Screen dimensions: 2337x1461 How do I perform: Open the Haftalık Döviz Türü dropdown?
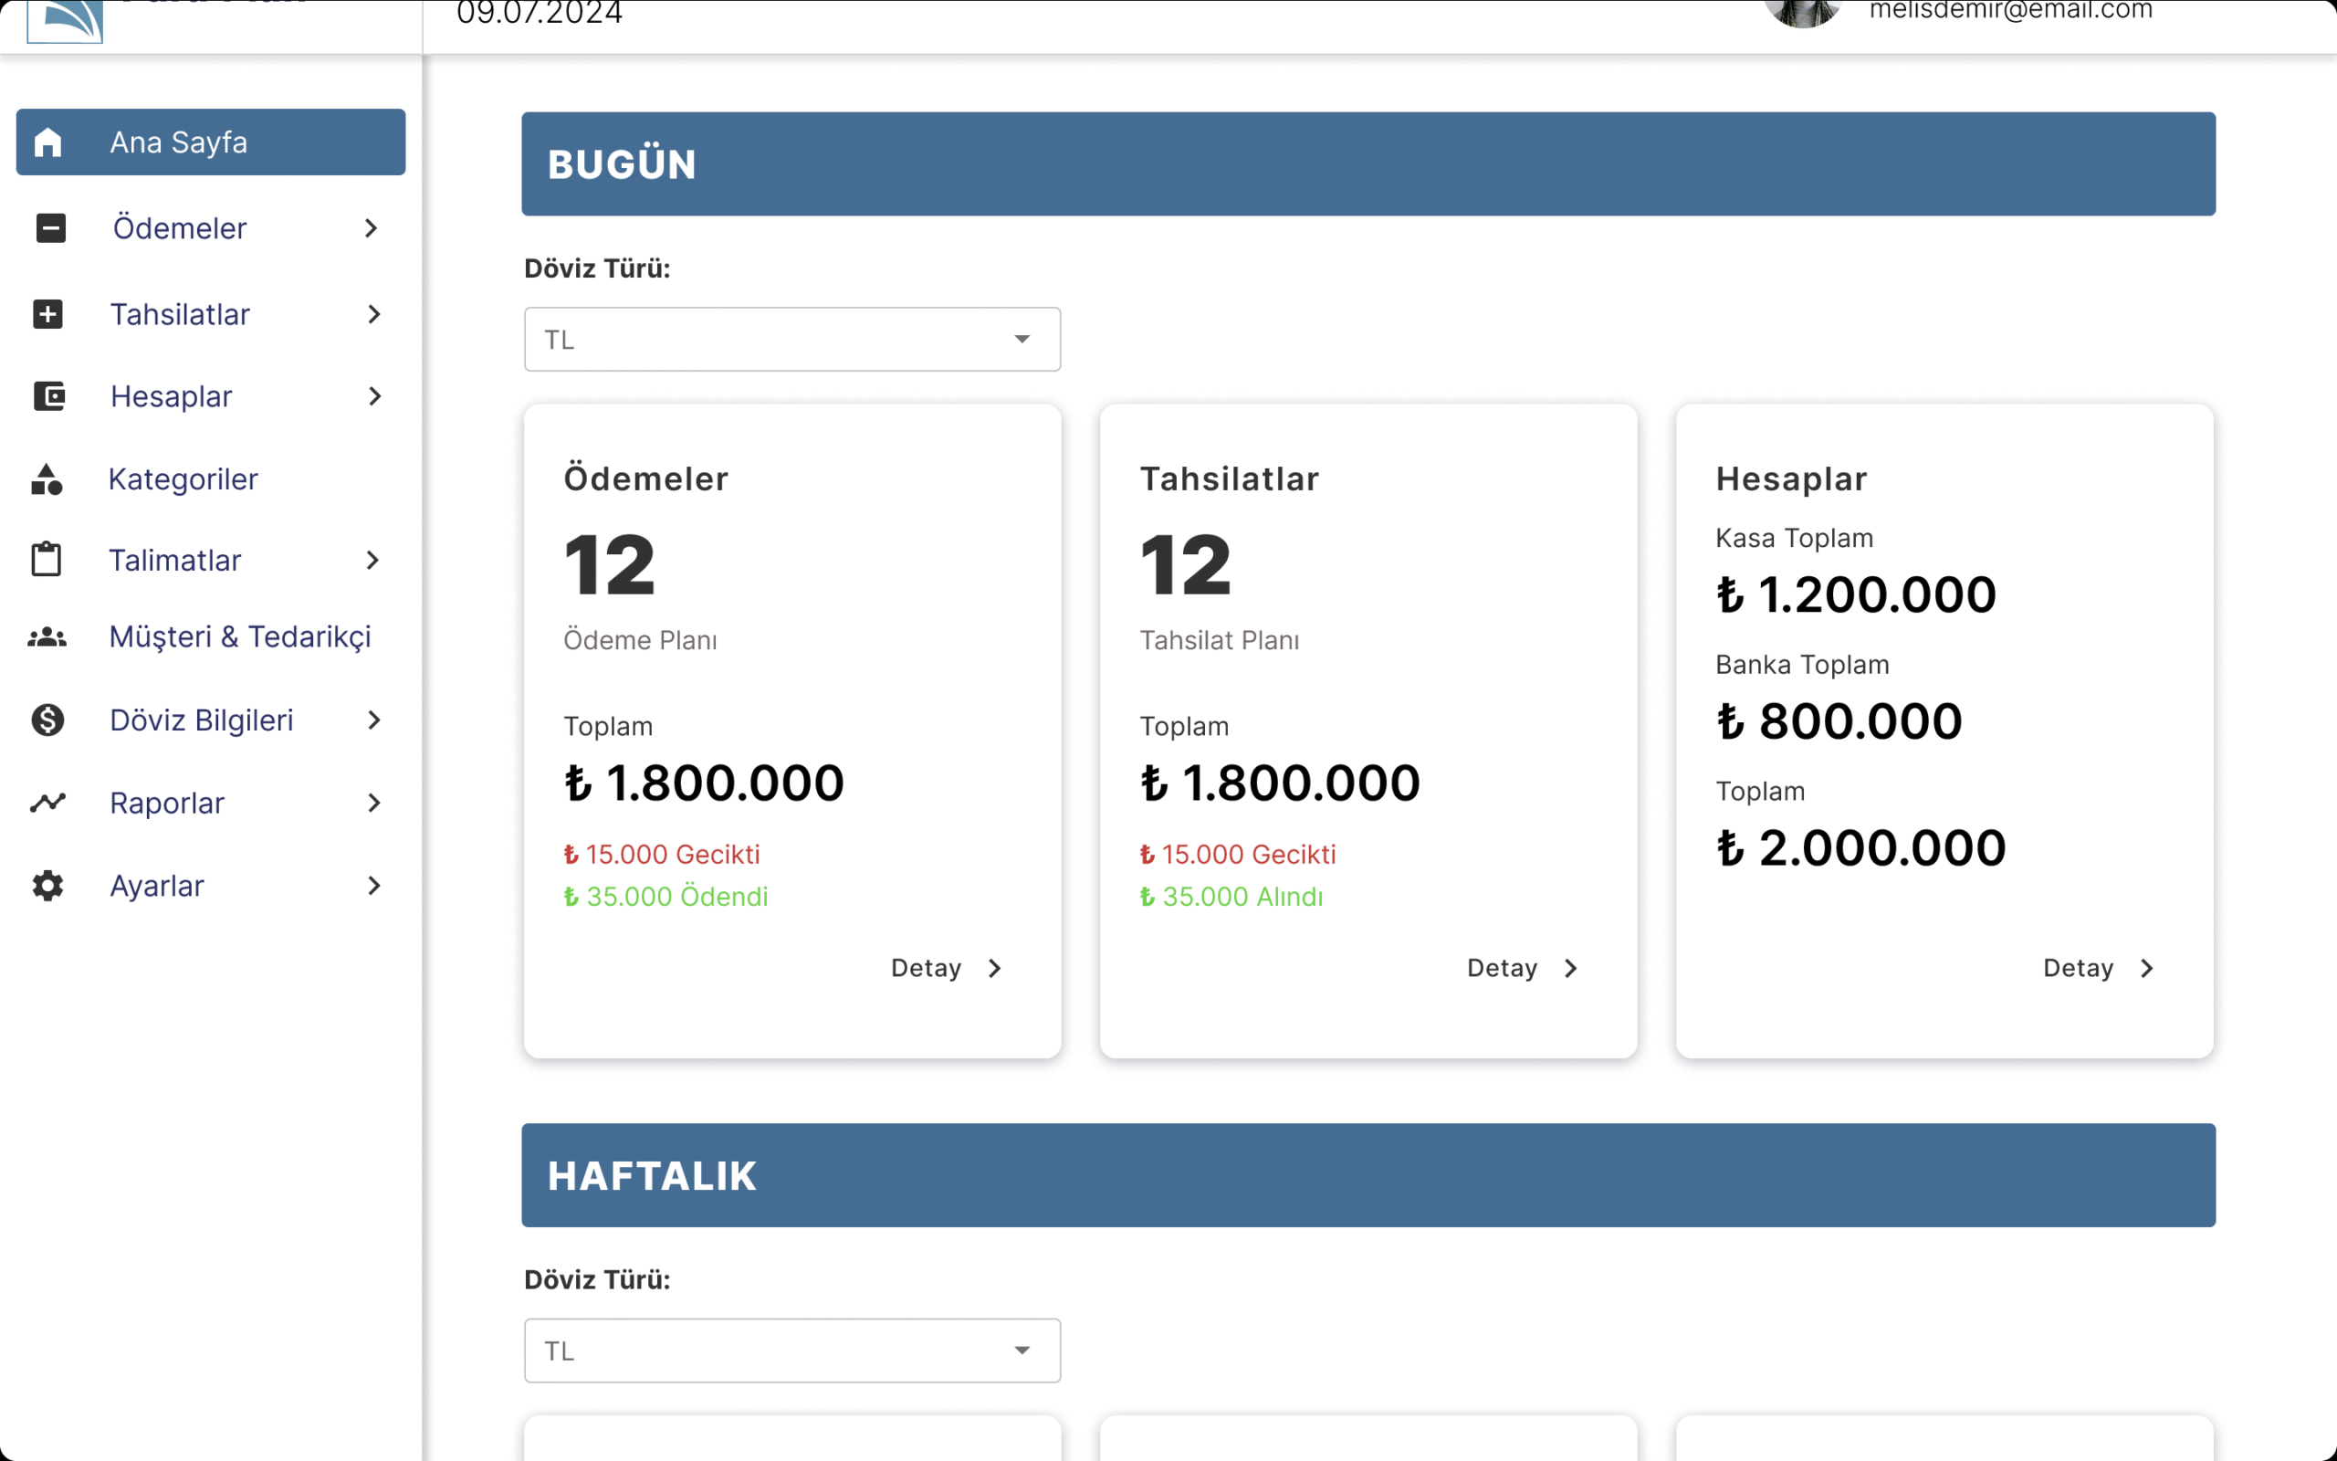click(x=791, y=1350)
